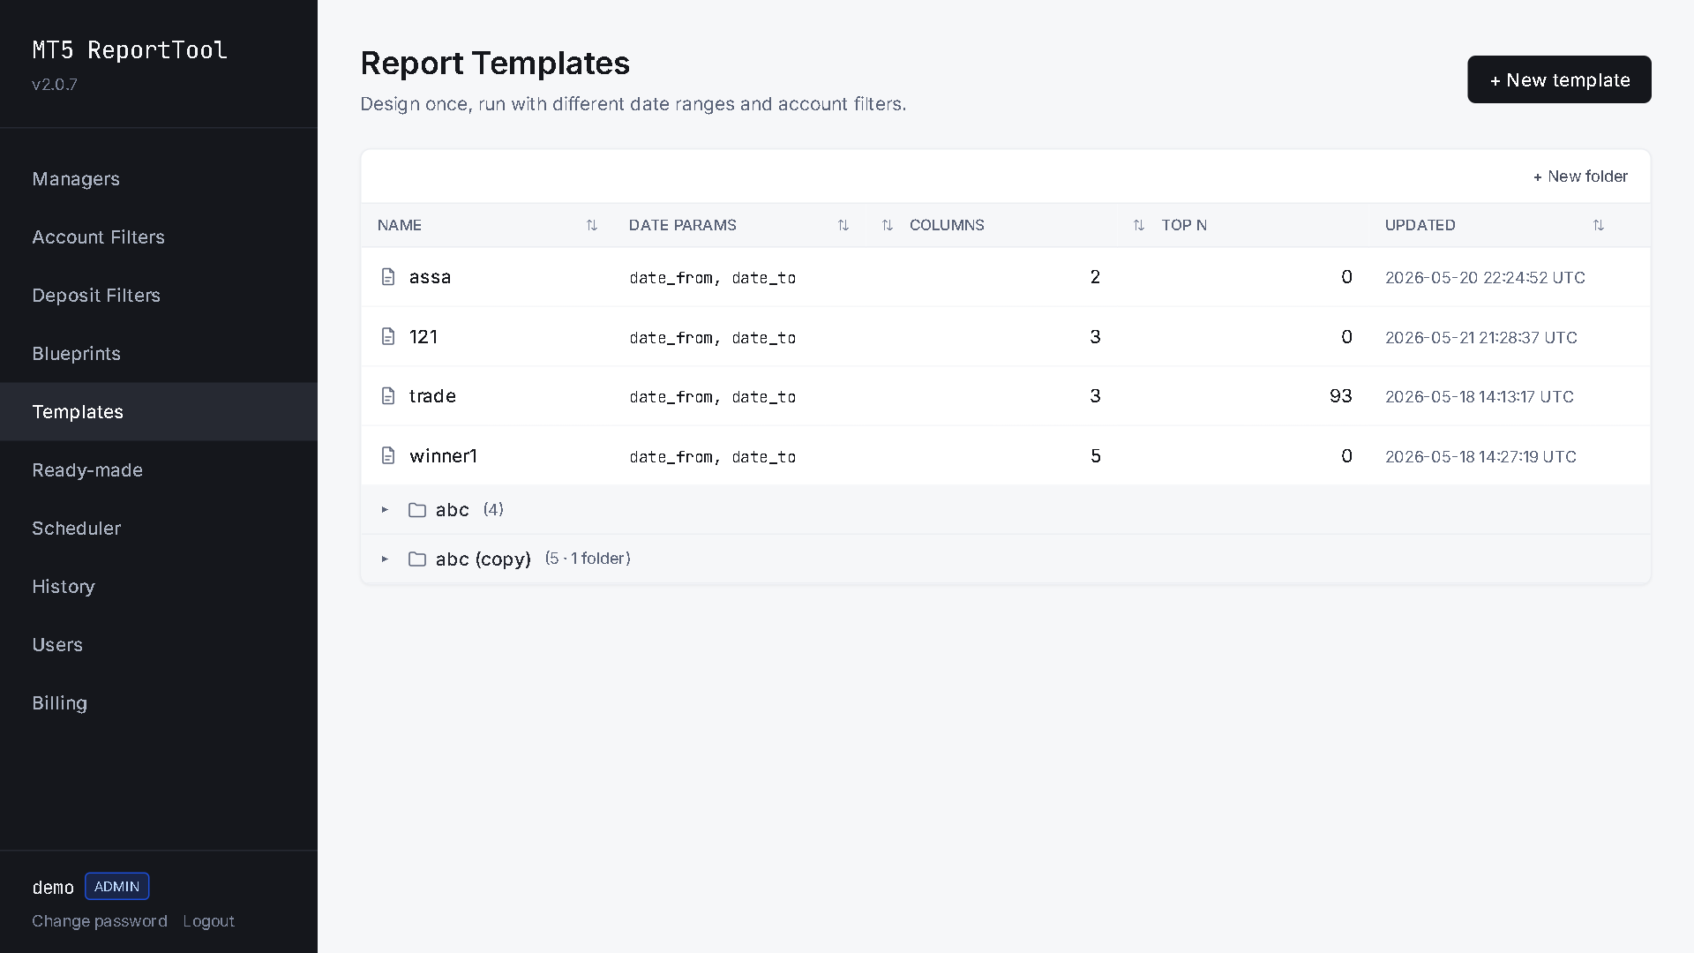The image size is (1694, 953).
Task: Sort by Columns count arrows
Action: pos(888,225)
